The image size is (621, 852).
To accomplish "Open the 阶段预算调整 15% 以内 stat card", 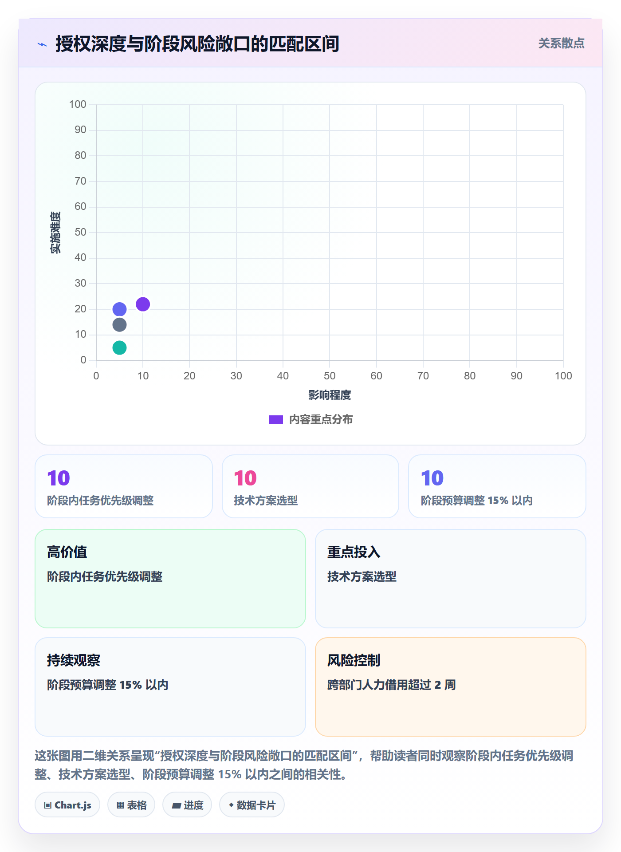I will click(x=497, y=486).
